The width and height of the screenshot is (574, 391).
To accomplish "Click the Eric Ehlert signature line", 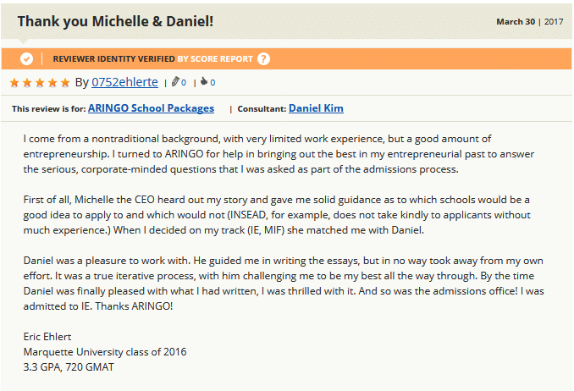I will (47, 337).
